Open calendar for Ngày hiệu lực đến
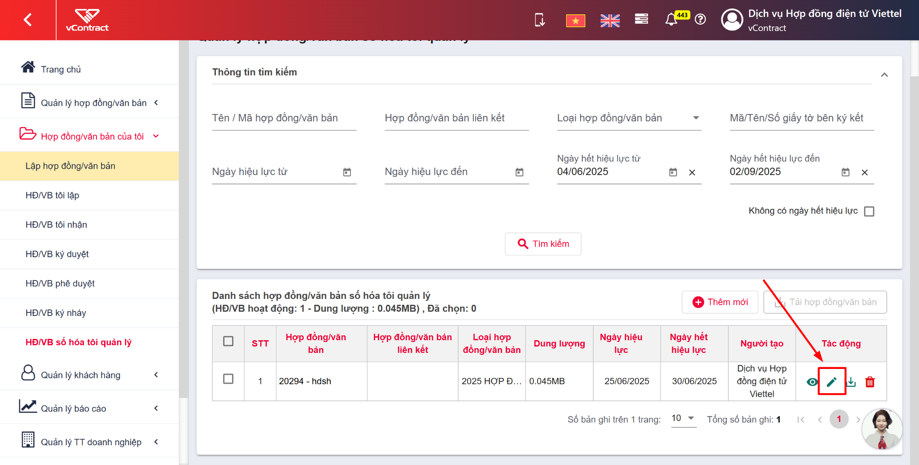This screenshot has width=919, height=465. [x=519, y=172]
